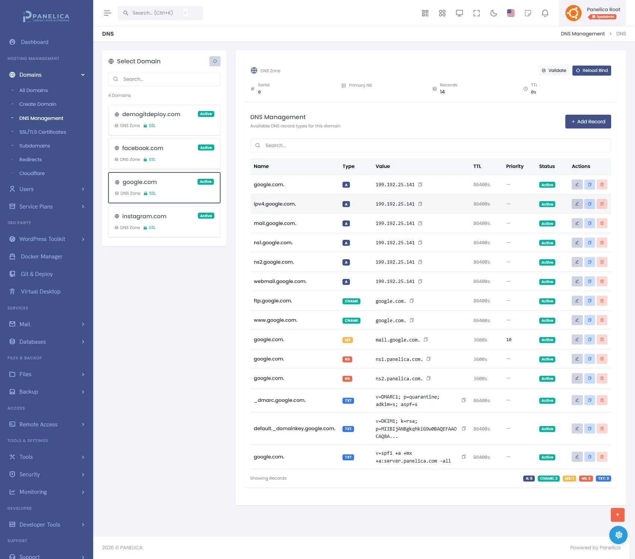Click the refresh icon in Select Domain
This screenshot has height=559, width=635.
(x=215, y=61)
